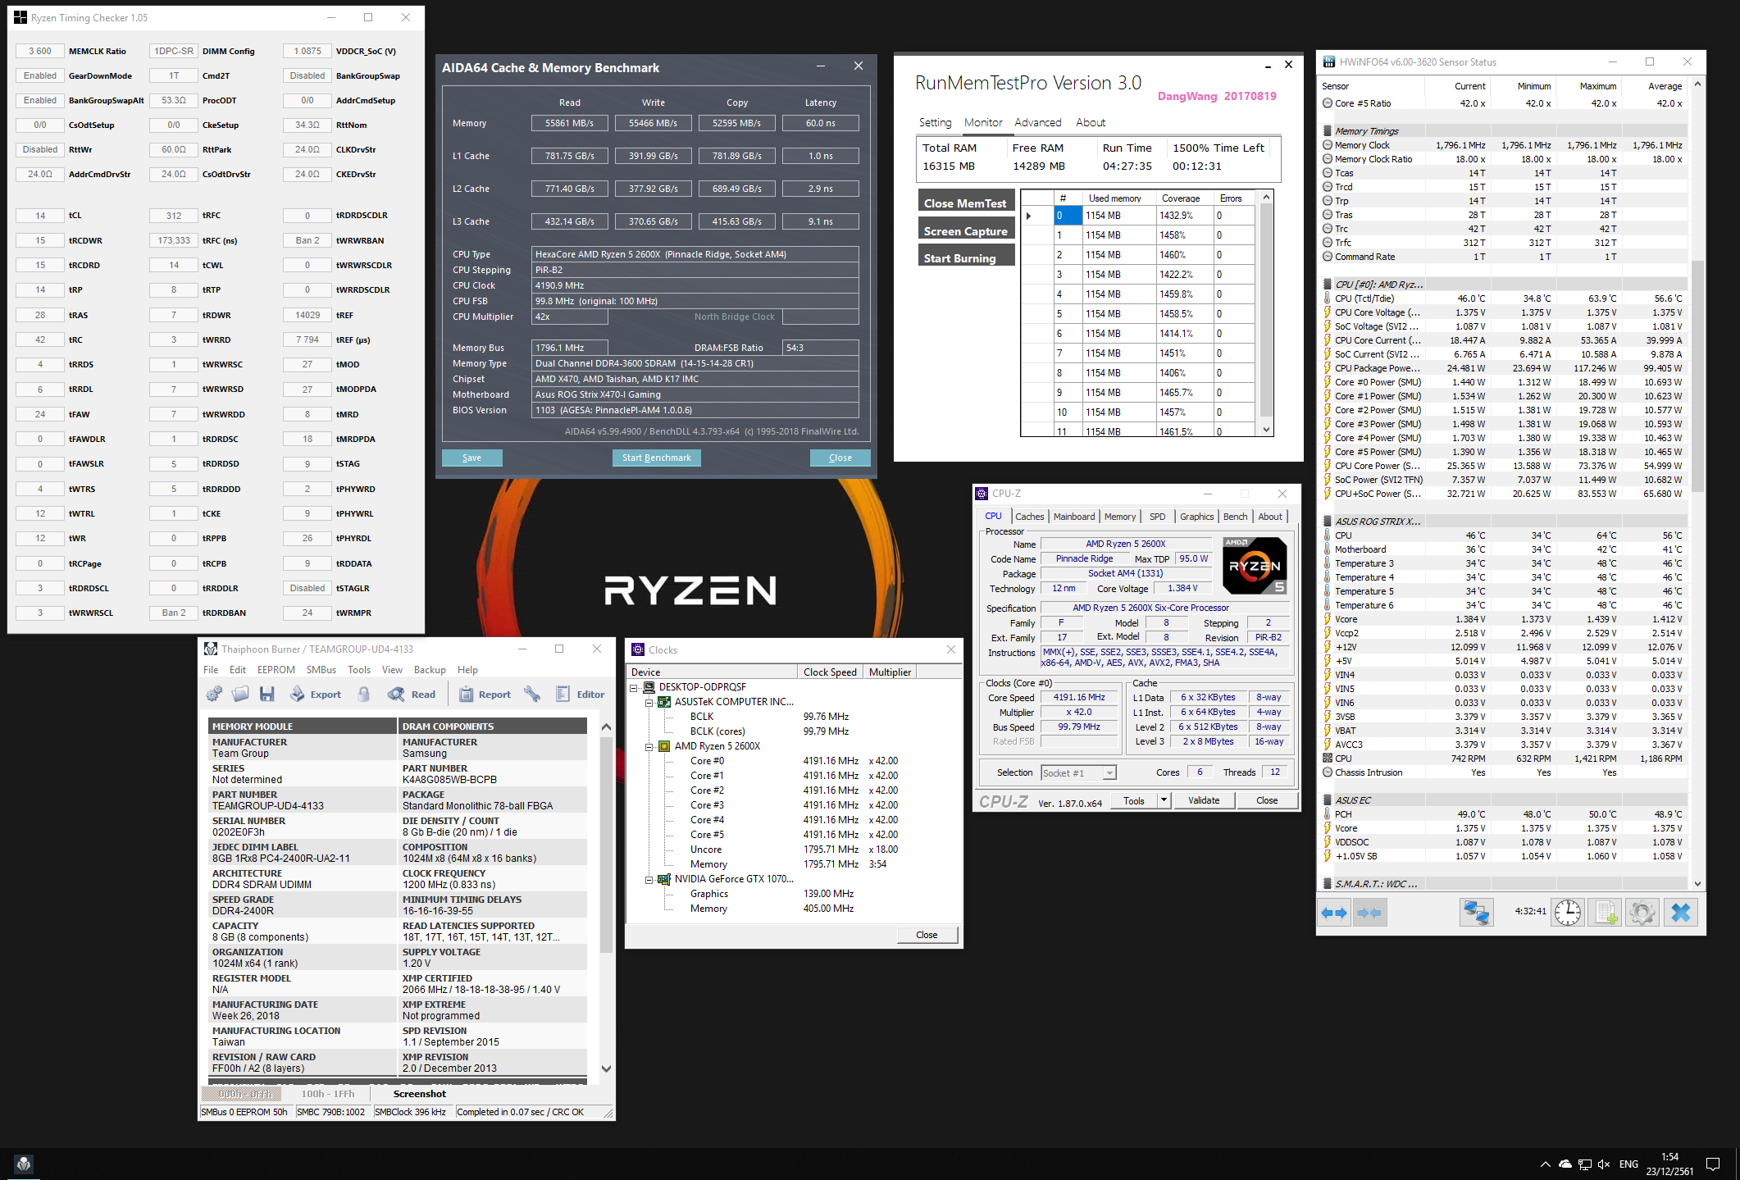Click the floppy disk save icon in Thaiphoon Burner
1740x1180 pixels.
pos(266,694)
